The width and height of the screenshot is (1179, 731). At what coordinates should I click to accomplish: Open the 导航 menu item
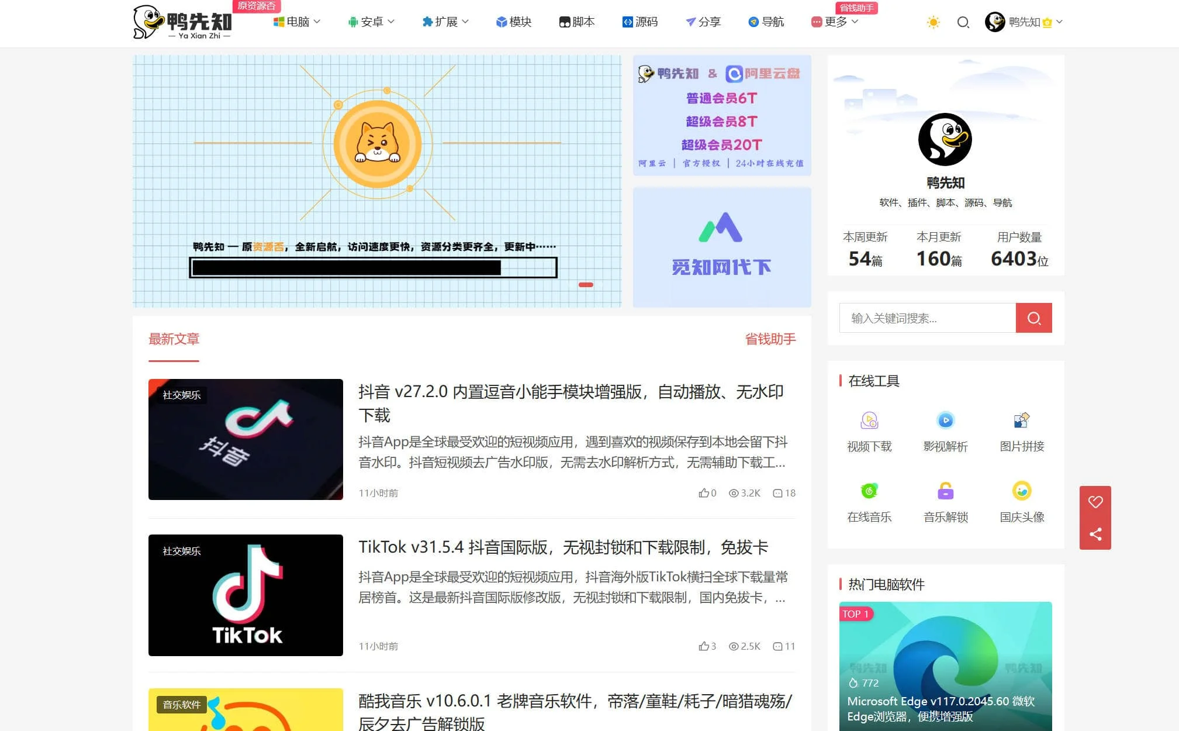766,22
